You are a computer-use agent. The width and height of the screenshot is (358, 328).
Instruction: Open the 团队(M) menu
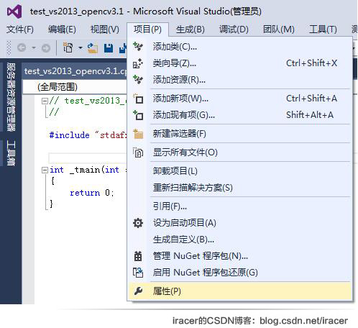click(x=279, y=29)
